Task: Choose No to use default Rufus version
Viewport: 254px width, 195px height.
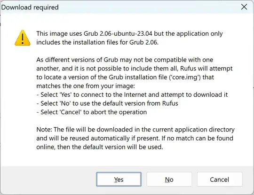Action: point(169,179)
